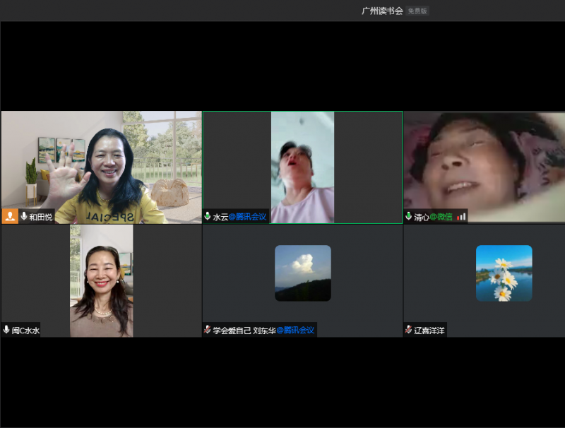Image resolution: width=565 pixels, height=428 pixels.
Task: Click the muted microphone icon of 学会爱自己 刘东华
Action: [208, 330]
